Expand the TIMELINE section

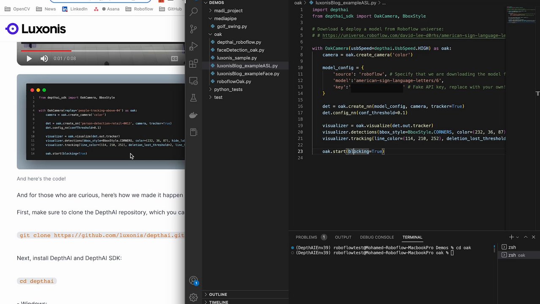pos(219,302)
